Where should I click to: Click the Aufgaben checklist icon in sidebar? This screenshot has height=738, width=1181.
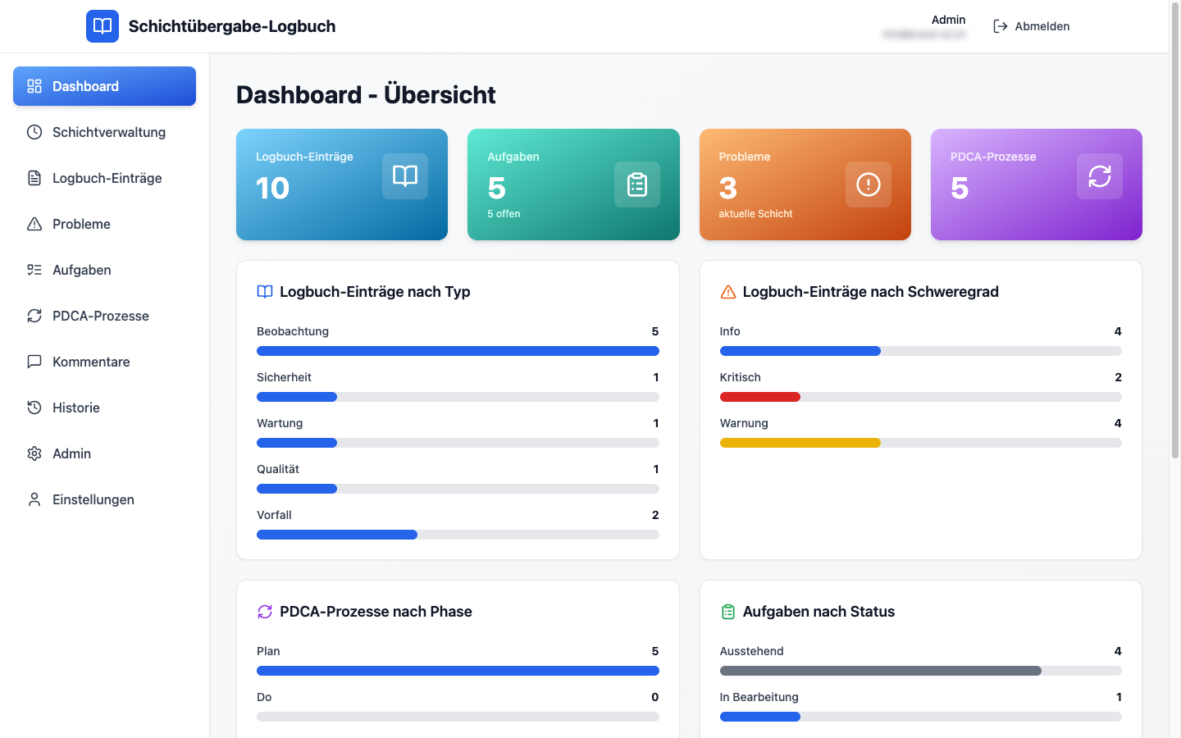click(34, 270)
